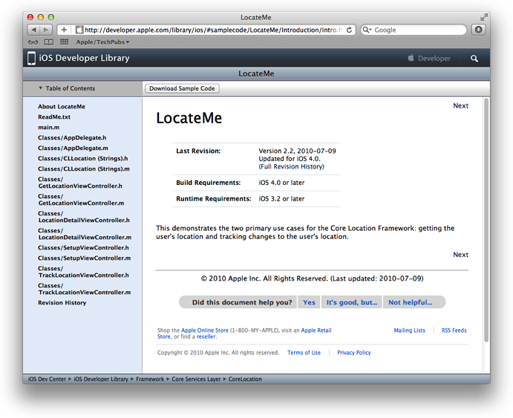
Task: Open LocationDetailViewController.h file
Action: click(84, 217)
